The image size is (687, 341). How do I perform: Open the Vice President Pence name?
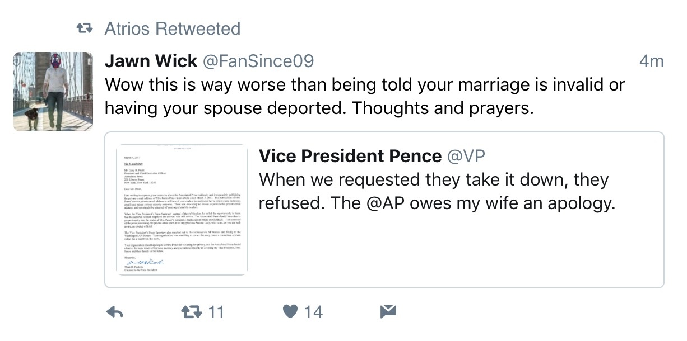pos(350,157)
